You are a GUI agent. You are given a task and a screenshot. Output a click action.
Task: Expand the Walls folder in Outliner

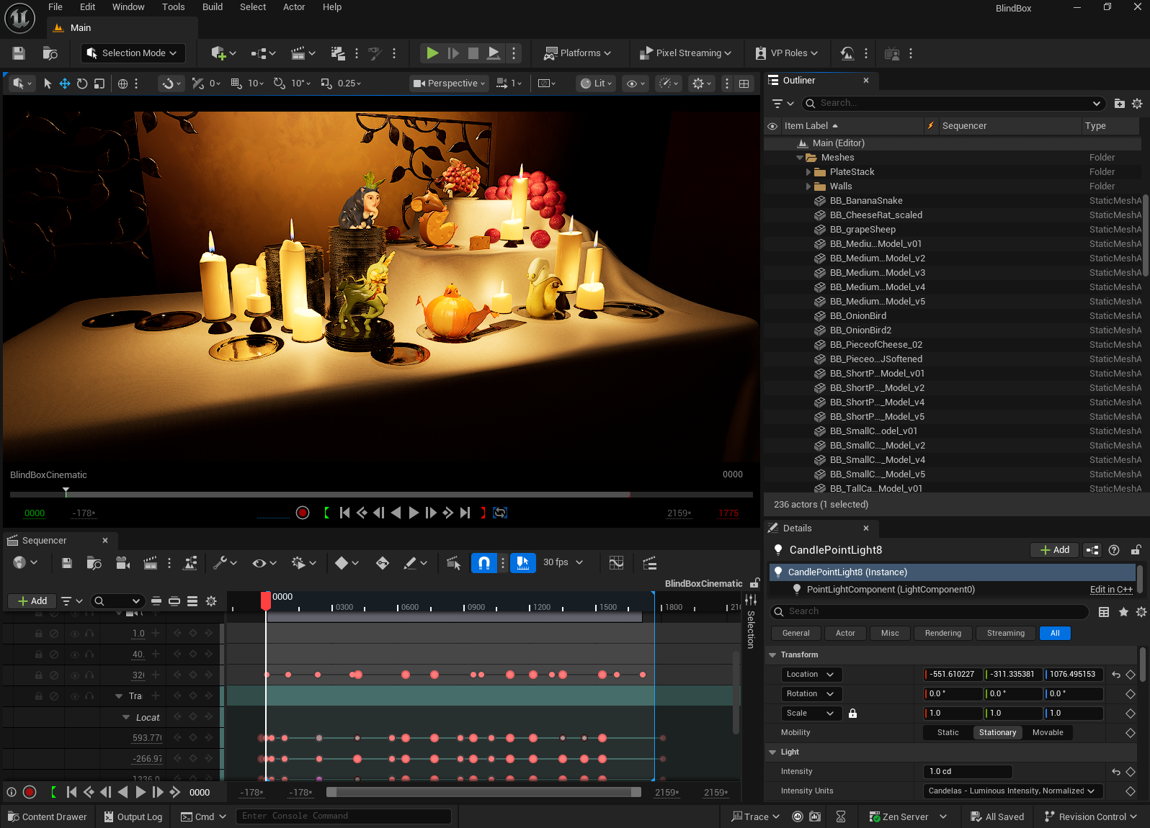[808, 186]
